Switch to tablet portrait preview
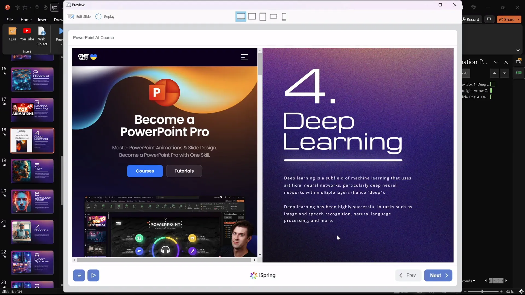The image size is (525, 295). 262,17
